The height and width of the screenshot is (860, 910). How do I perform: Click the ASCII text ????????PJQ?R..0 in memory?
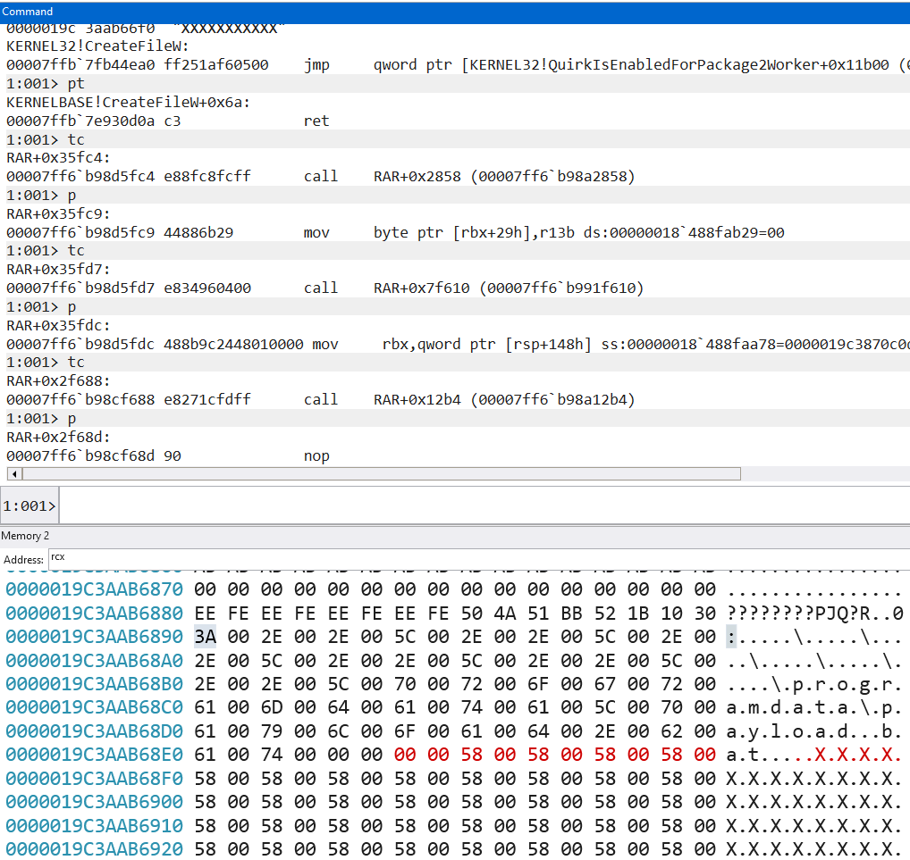pyautogui.click(x=815, y=613)
